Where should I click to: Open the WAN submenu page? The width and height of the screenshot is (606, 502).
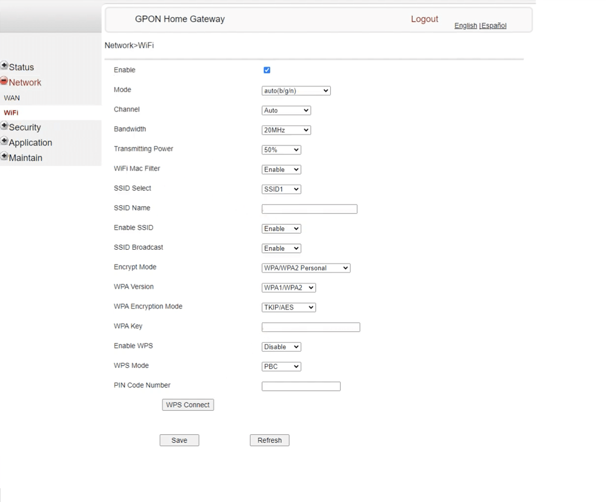(x=12, y=98)
